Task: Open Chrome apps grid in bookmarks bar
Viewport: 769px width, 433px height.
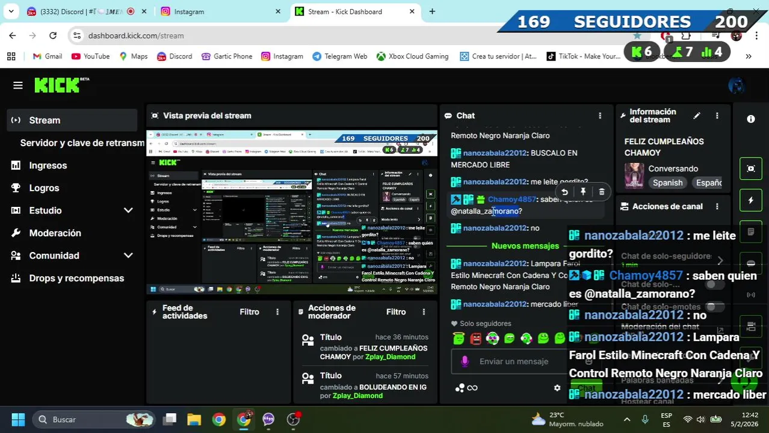Action: [11, 56]
